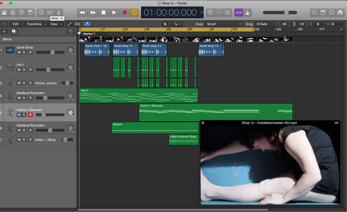Disable record on Violins 1 Staccato
This screenshot has width=347, height=212.
[x=30, y=115]
